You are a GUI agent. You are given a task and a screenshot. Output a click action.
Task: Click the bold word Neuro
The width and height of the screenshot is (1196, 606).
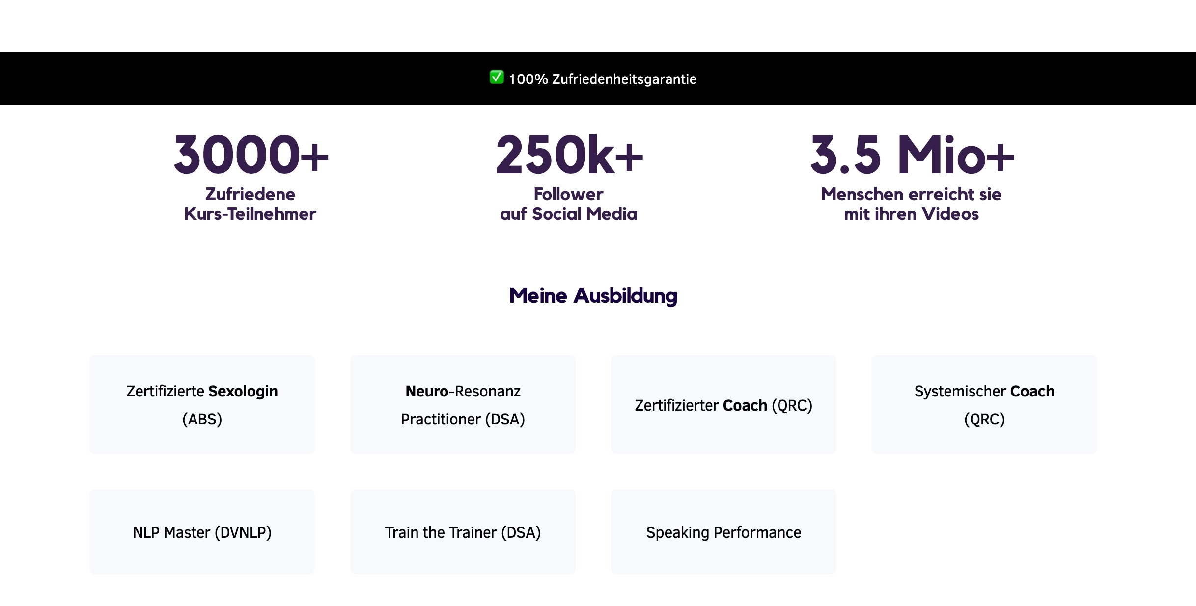(x=426, y=391)
